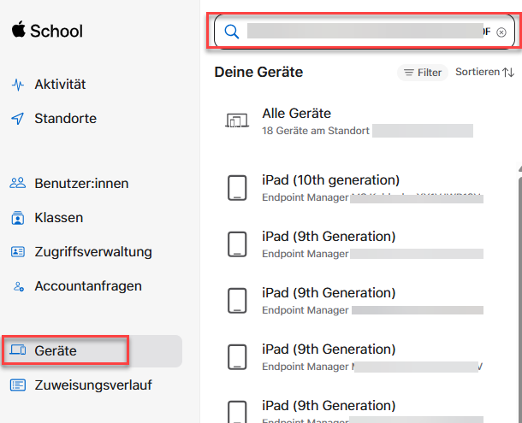
Task: Click the Accountanfragen person icon
Action: 18,286
